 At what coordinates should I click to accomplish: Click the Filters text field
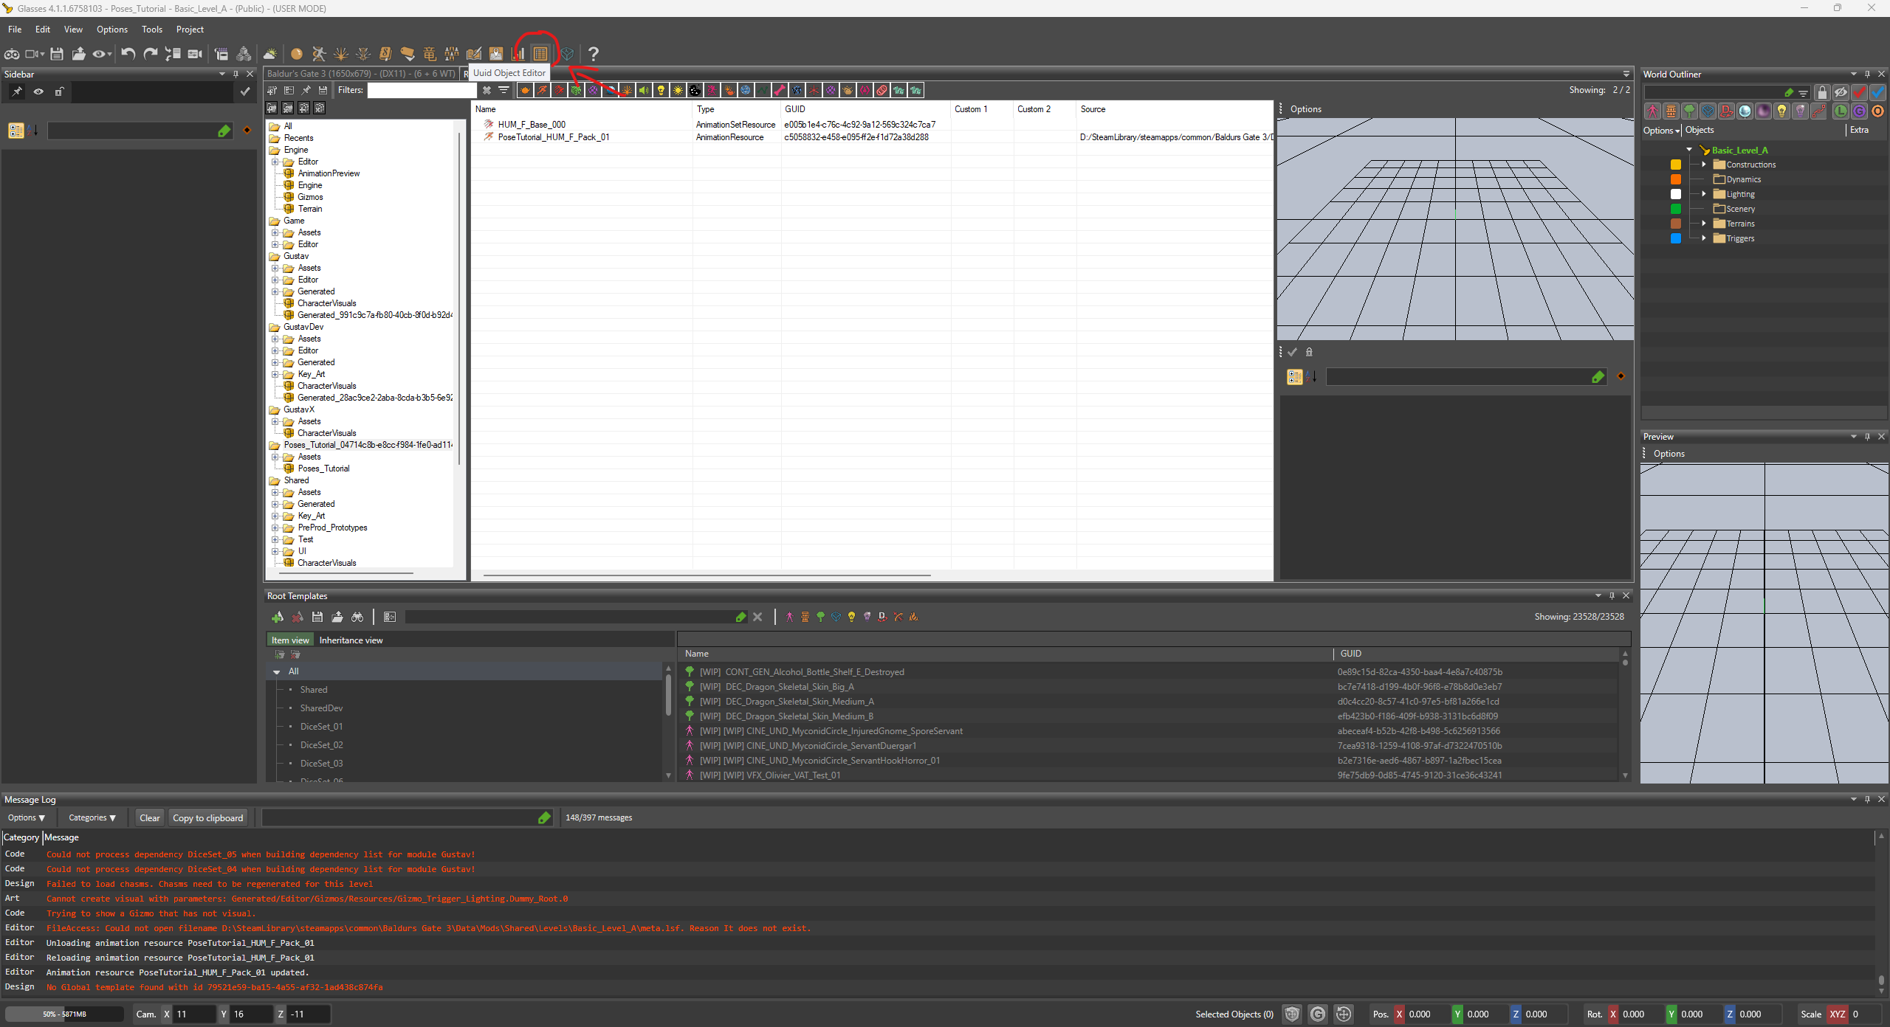pyautogui.click(x=422, y=90)
